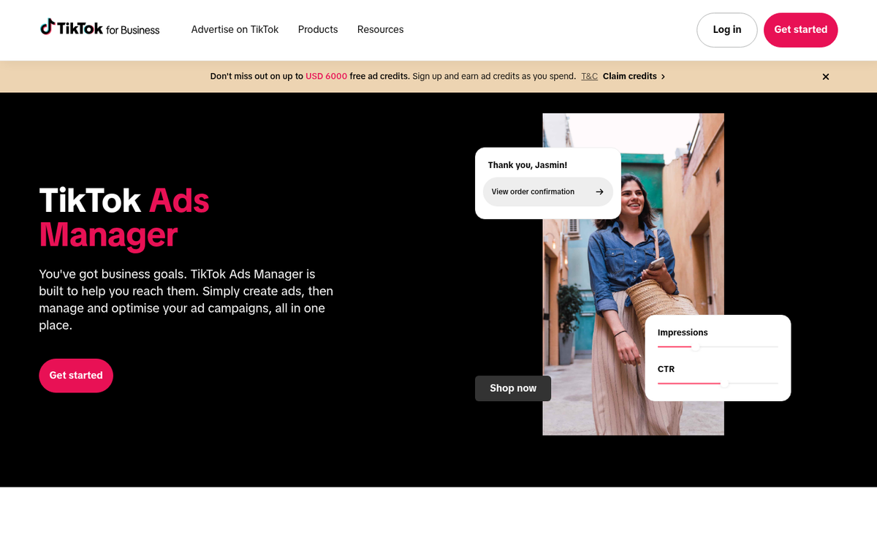Select Products in the top navigation
Viewport: 877px width, 548px height.
coord(317,30)
